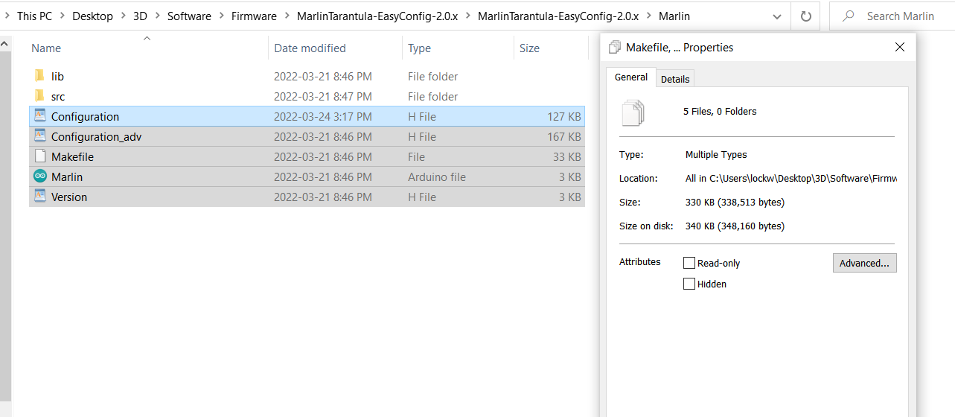The height and width of the screenshot is (417, 955).
Task: Open address bar history dropdown
Action: [777, 16]
